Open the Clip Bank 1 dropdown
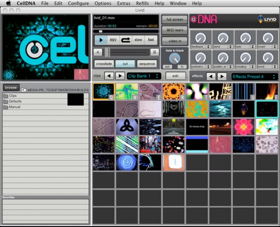 [144, 76]
